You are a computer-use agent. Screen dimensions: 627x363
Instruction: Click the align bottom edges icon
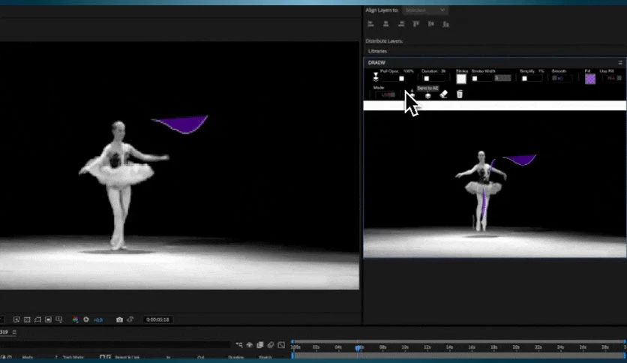point(445,25)
